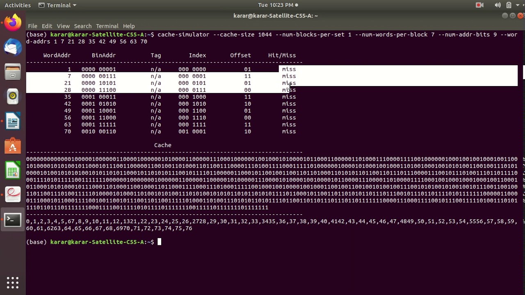Click binary address "0010 00110"

pyautogui.click(x=98, y=132)
